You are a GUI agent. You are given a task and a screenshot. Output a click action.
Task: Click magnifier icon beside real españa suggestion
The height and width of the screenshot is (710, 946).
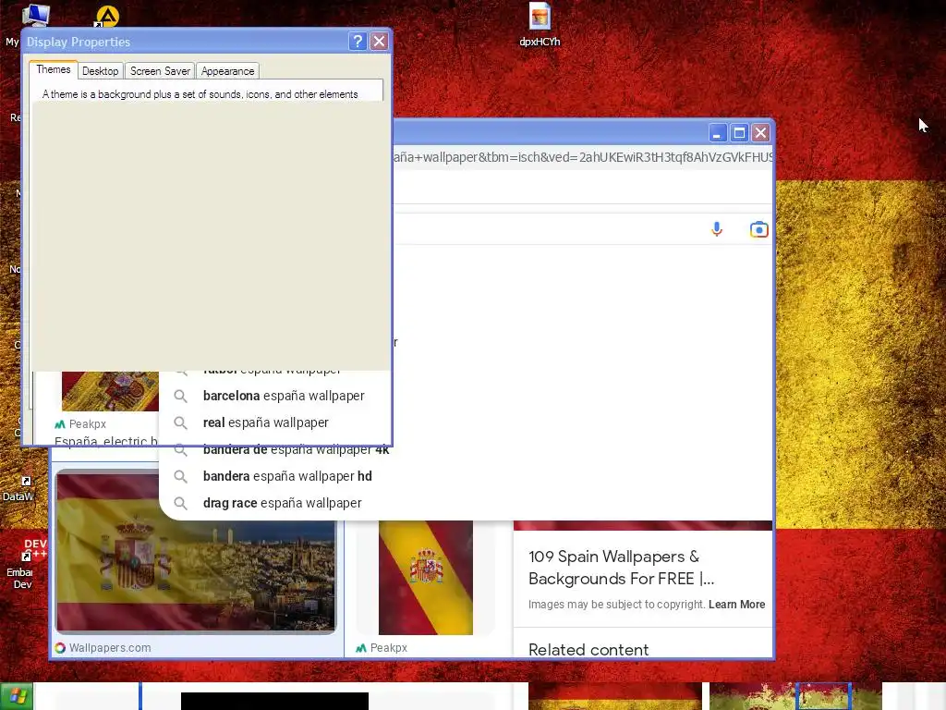(180, 422)
